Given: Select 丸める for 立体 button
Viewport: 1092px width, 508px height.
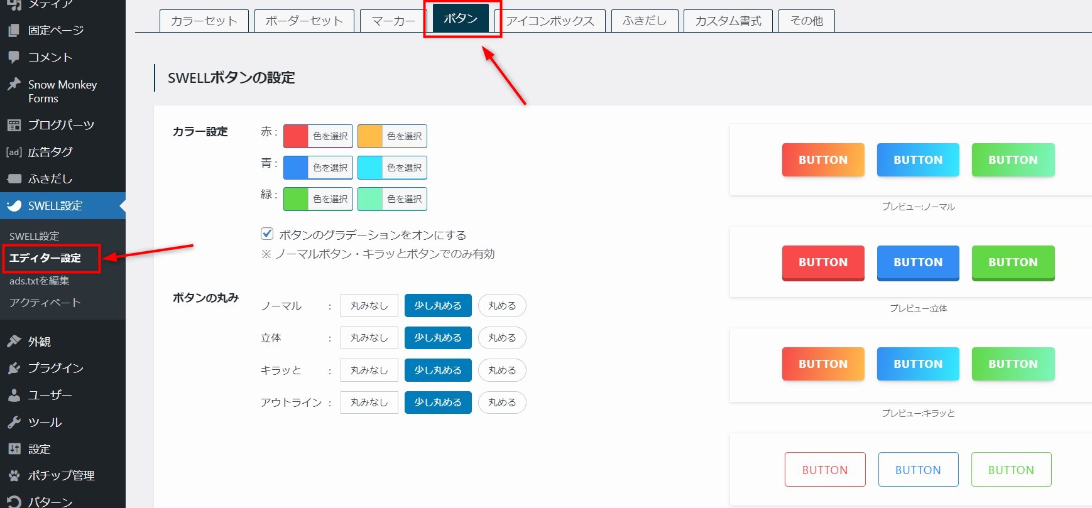Looking at the screenshot, I should click(502, 338).
